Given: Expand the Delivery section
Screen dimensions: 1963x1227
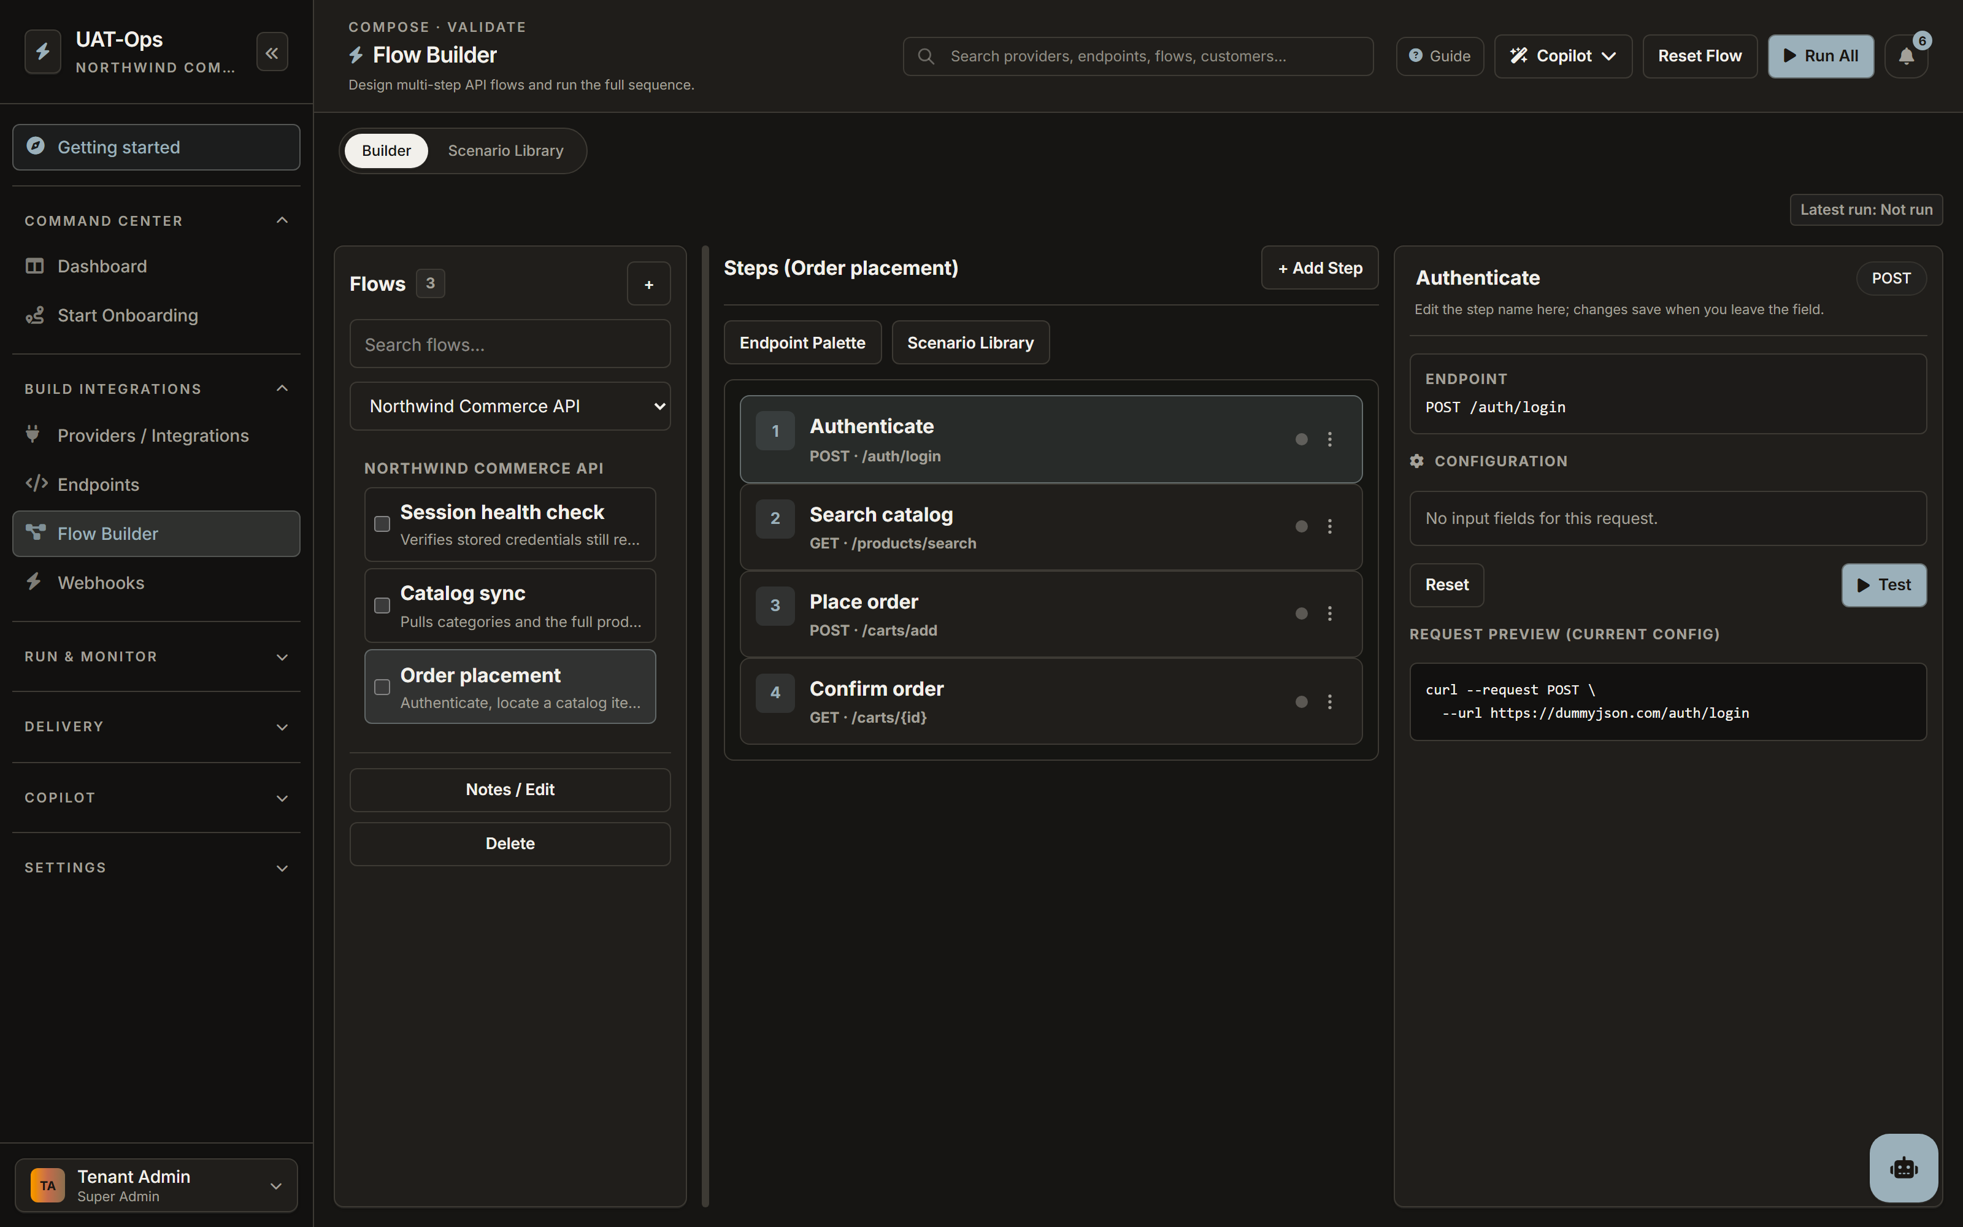Looking at the screenshot, I should pyautogui.click(x=156, y=726).
